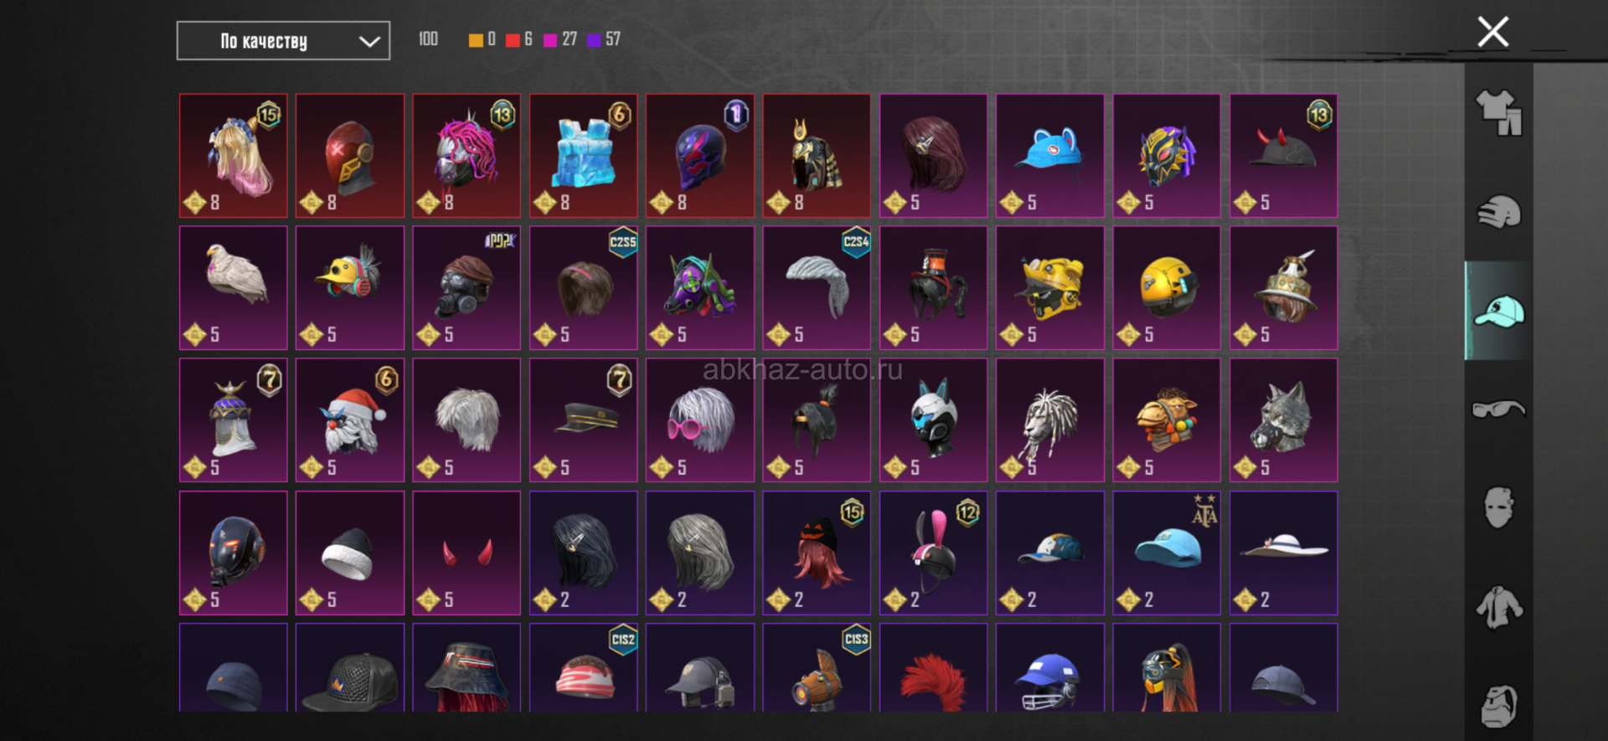Open the backpack category icon
The height and width of the screenshot is (741, 1608).
coord(1498,706)
